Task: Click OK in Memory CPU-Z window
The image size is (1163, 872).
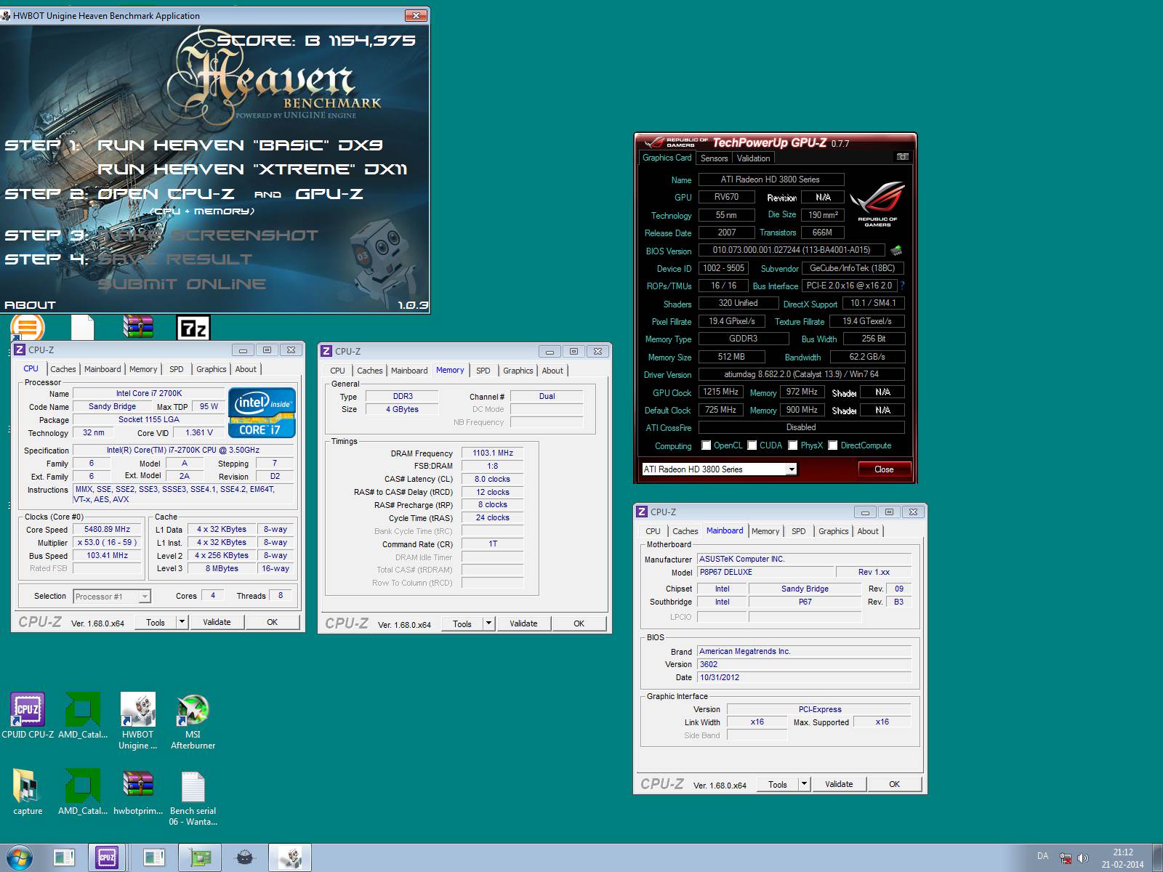Action: [x=579, y=623]
